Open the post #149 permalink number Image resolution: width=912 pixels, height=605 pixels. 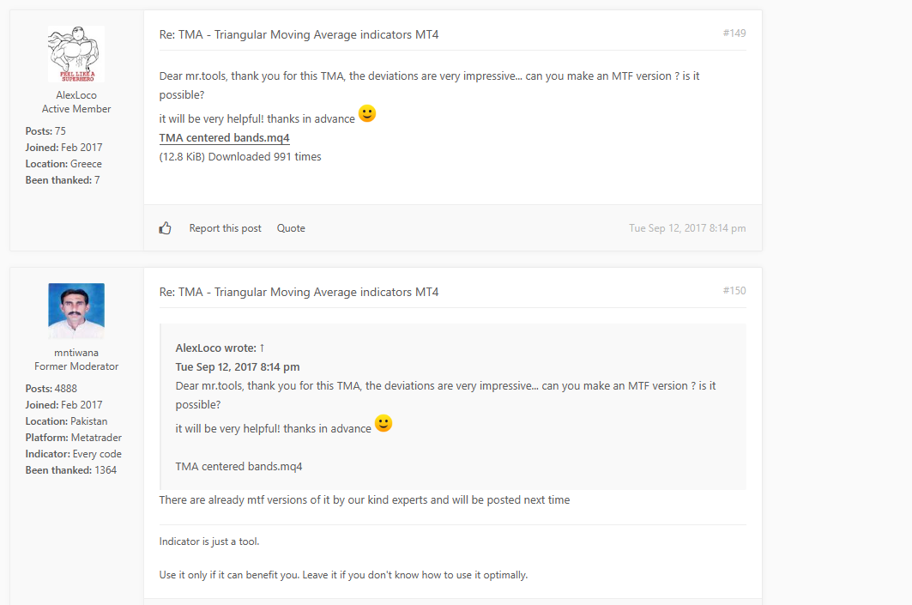734,33
